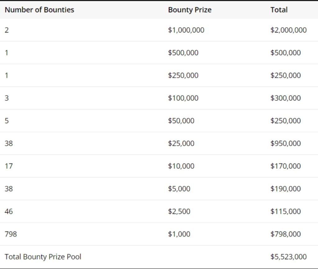Viewport: 318px width, 269px height.
Task: Click the bounty count cell showing 46
Action: (9, 212)
